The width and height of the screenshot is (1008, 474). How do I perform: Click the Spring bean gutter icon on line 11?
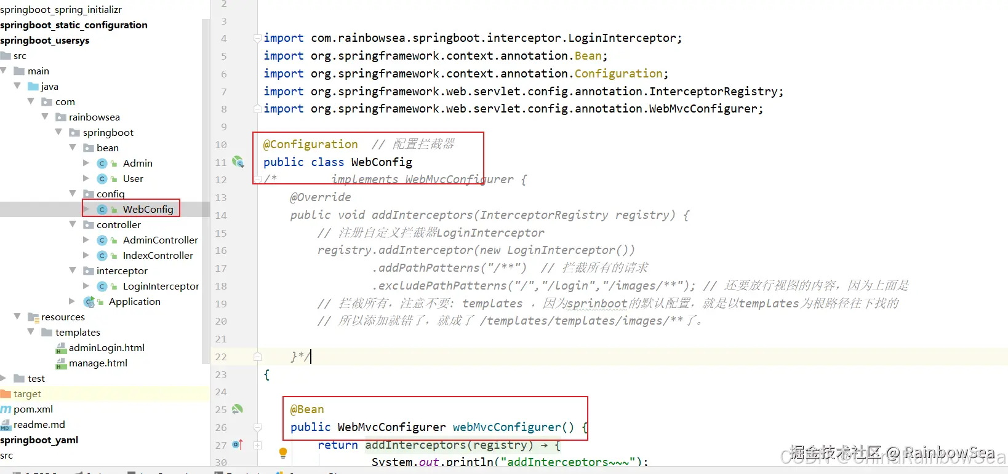tap(238, 162)
